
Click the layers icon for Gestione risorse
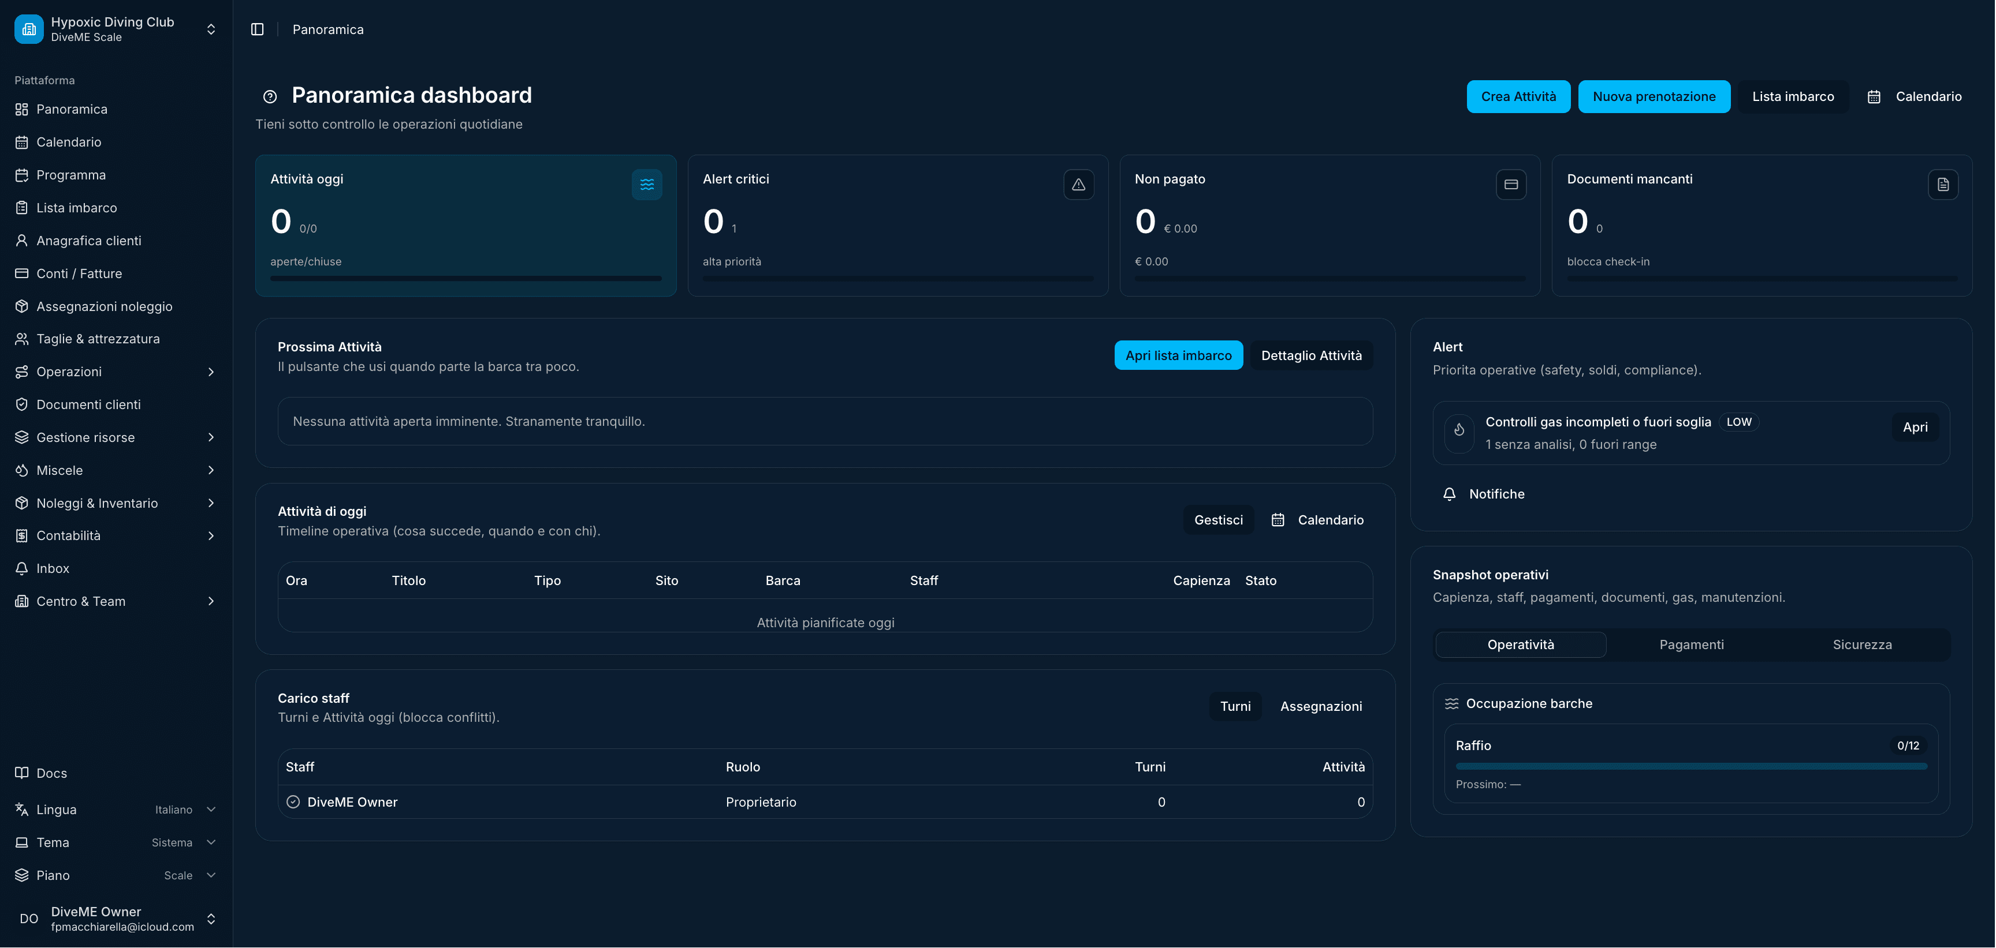[22, 437]
